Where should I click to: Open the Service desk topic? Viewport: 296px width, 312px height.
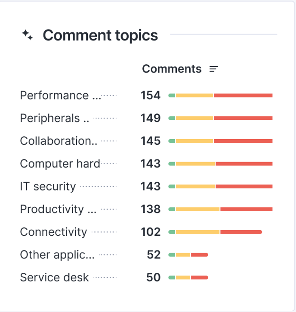coord(54,278)
